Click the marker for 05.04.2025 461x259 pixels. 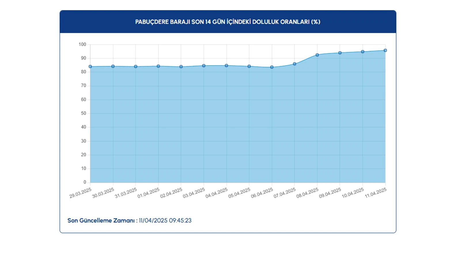[249, 66]
